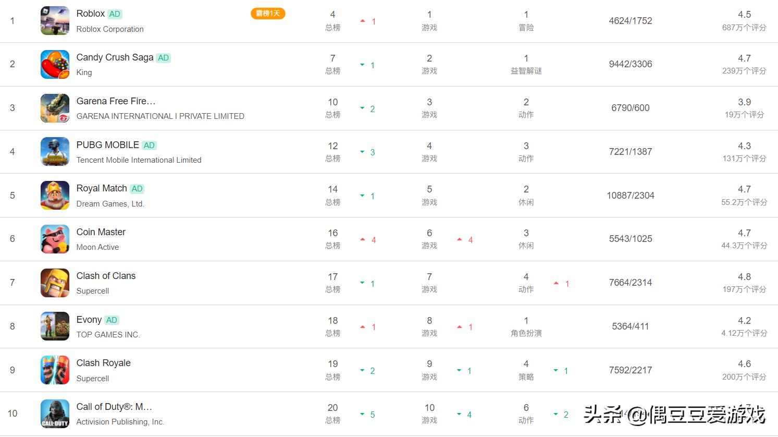The height and width of the screenshot is (437, 778).
Task: Open the Clash of Clans title link
Action: point(106,276)
